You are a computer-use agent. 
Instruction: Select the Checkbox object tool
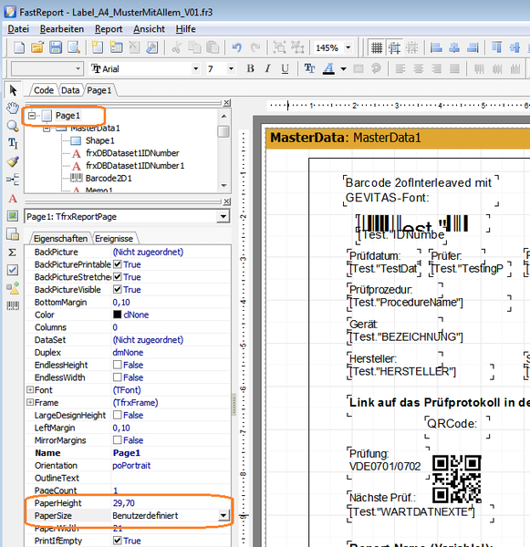(13, 270)
